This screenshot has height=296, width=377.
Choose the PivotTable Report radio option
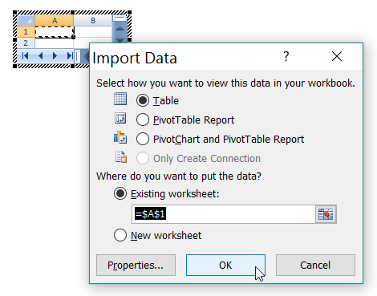[143, 120]
